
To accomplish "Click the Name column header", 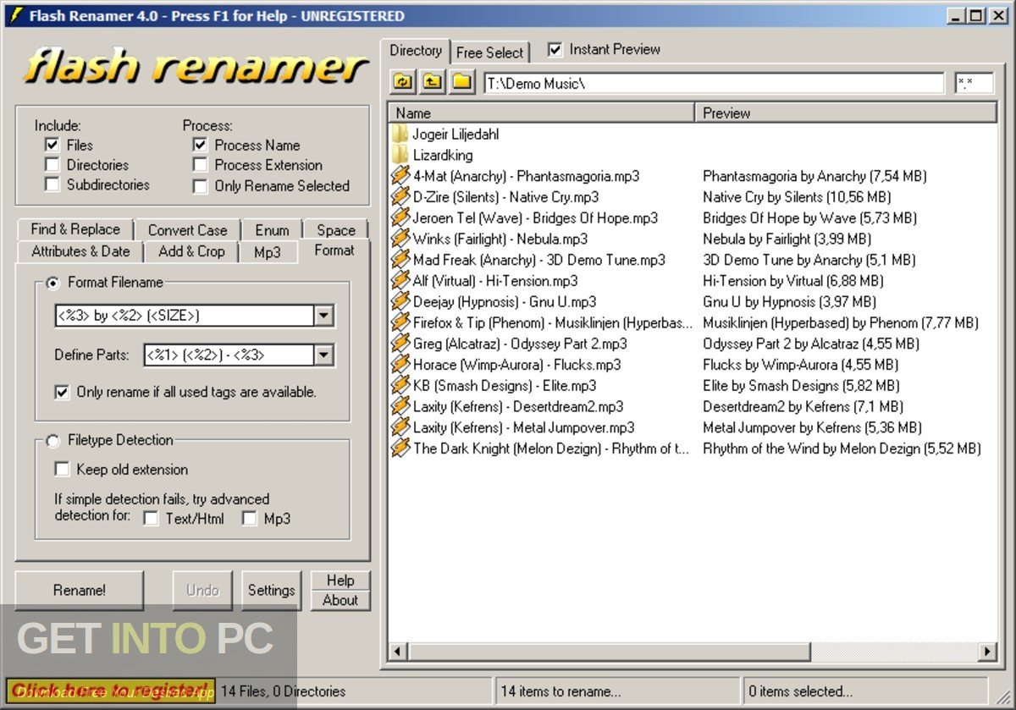I will click(542, 113).
